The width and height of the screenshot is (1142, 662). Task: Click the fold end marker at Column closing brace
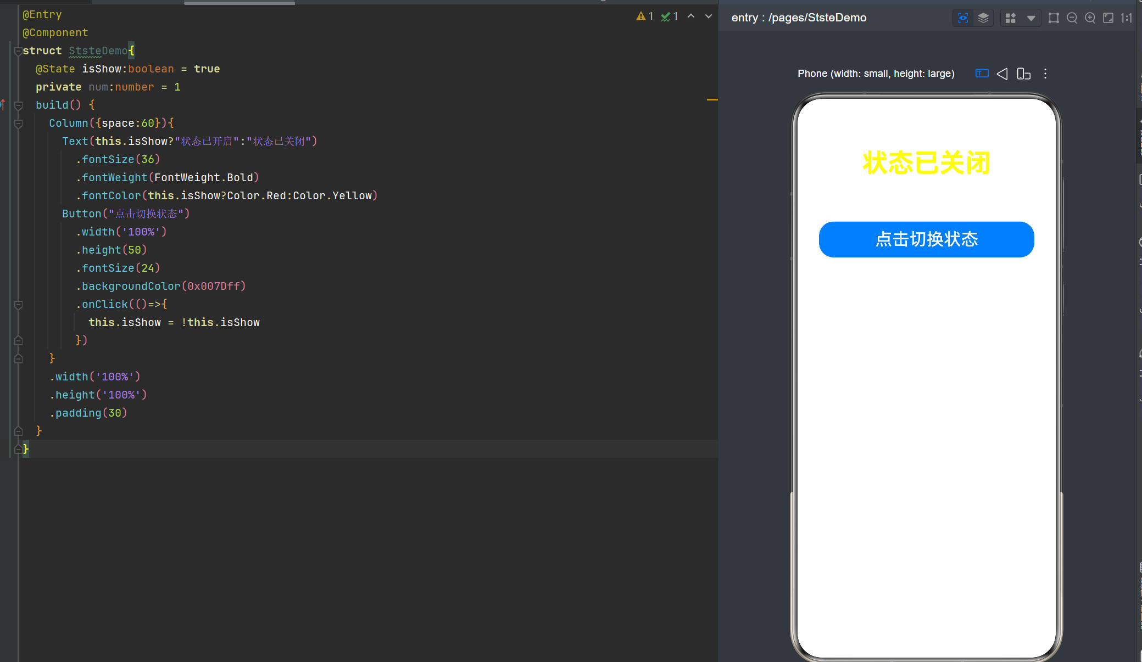point(18,359)
